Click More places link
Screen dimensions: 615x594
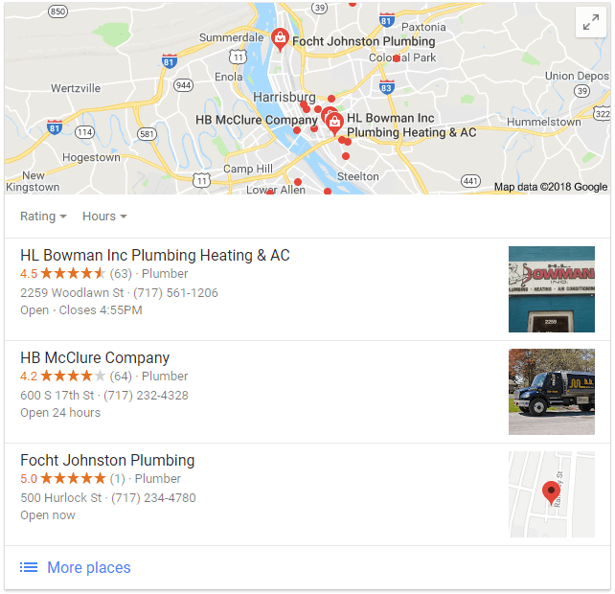(89, 567)
